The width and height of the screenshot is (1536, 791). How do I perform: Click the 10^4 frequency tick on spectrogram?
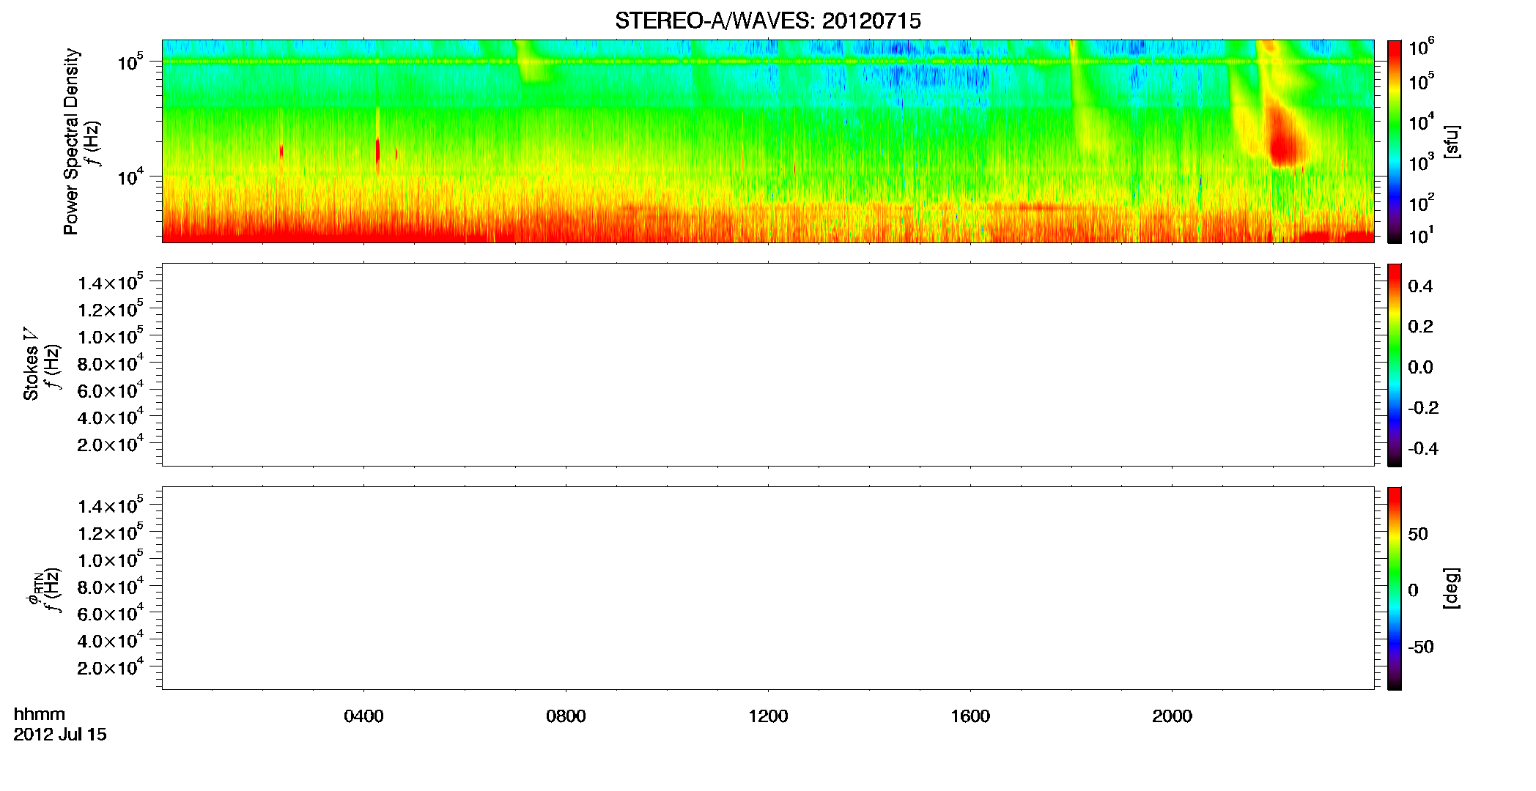(x=130, y=176)
